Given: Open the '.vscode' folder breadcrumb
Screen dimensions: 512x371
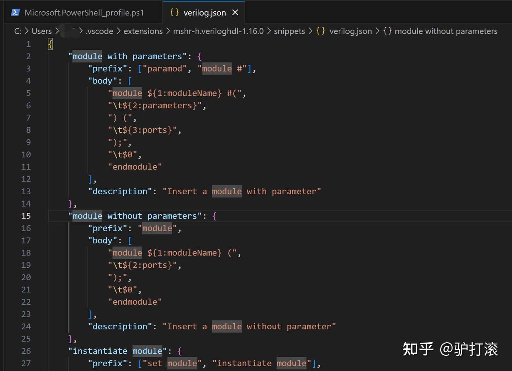Looking at the screenshot, I should (x=99, y=31).
